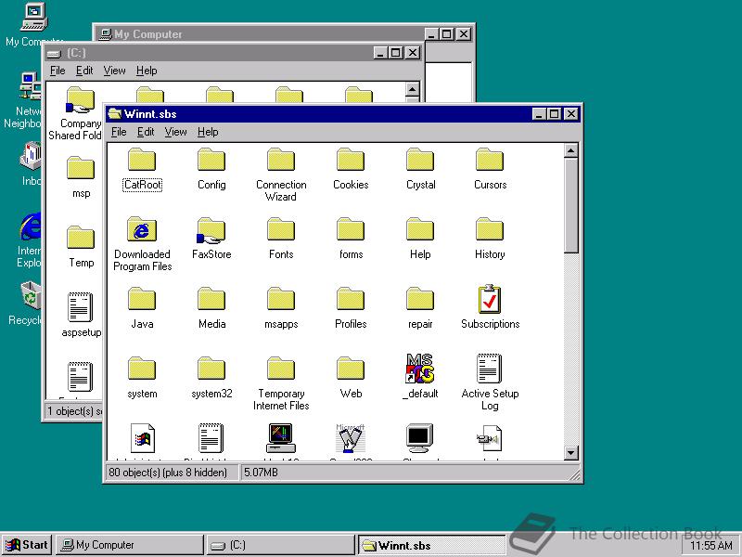Click the Winnt.sbs taskbar button

pos(431,545)
